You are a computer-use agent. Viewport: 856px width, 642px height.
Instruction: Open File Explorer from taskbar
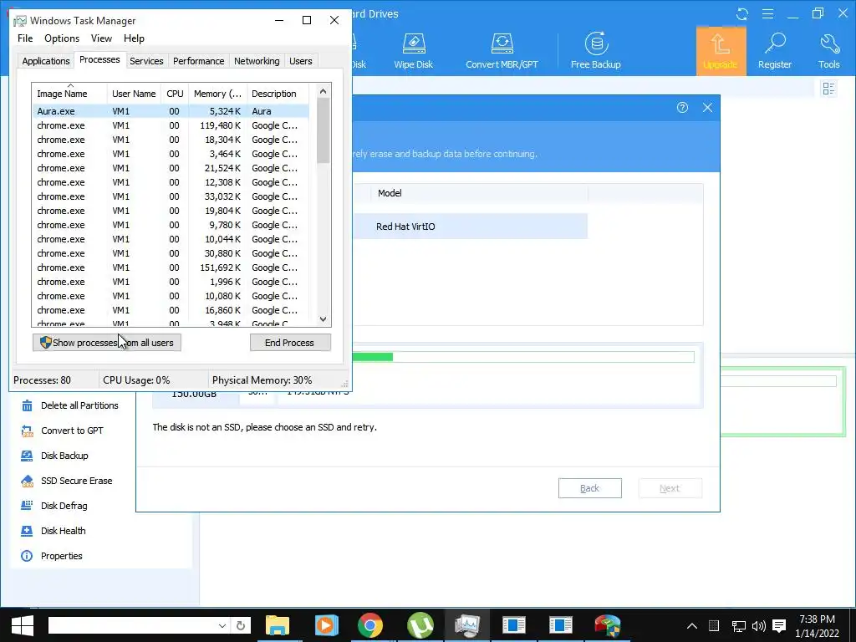(278, 625)
